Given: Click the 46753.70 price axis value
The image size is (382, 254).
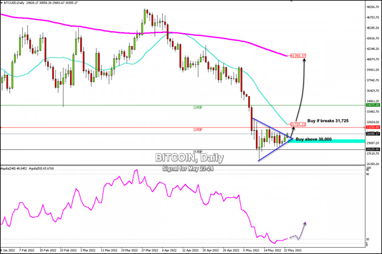Looking at the screenshot, I should (373, 17).
